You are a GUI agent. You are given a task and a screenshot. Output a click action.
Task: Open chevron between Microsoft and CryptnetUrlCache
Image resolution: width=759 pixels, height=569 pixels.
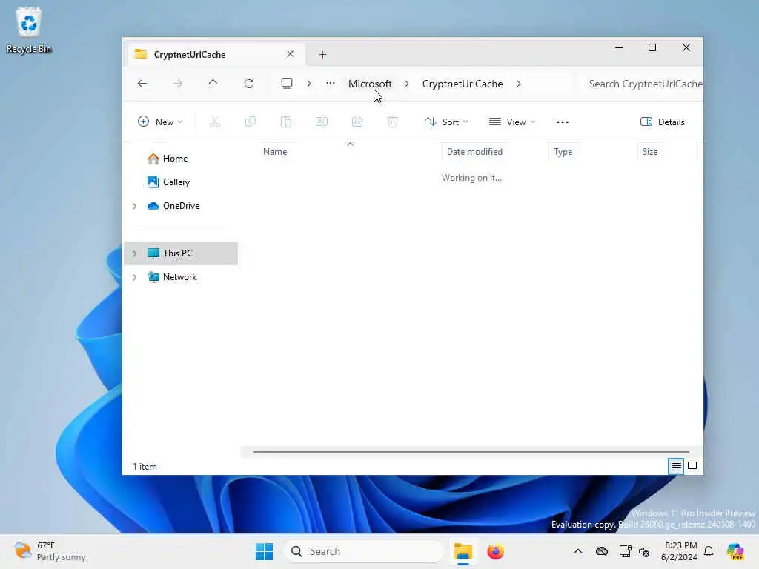coord(407,84)
